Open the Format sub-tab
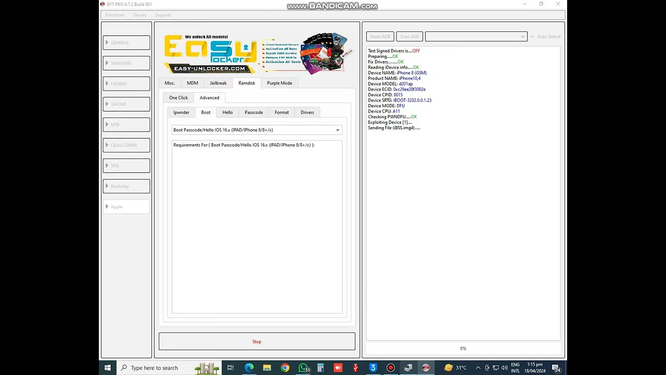This screenshot has width=666, height=375. pos(281,112)
